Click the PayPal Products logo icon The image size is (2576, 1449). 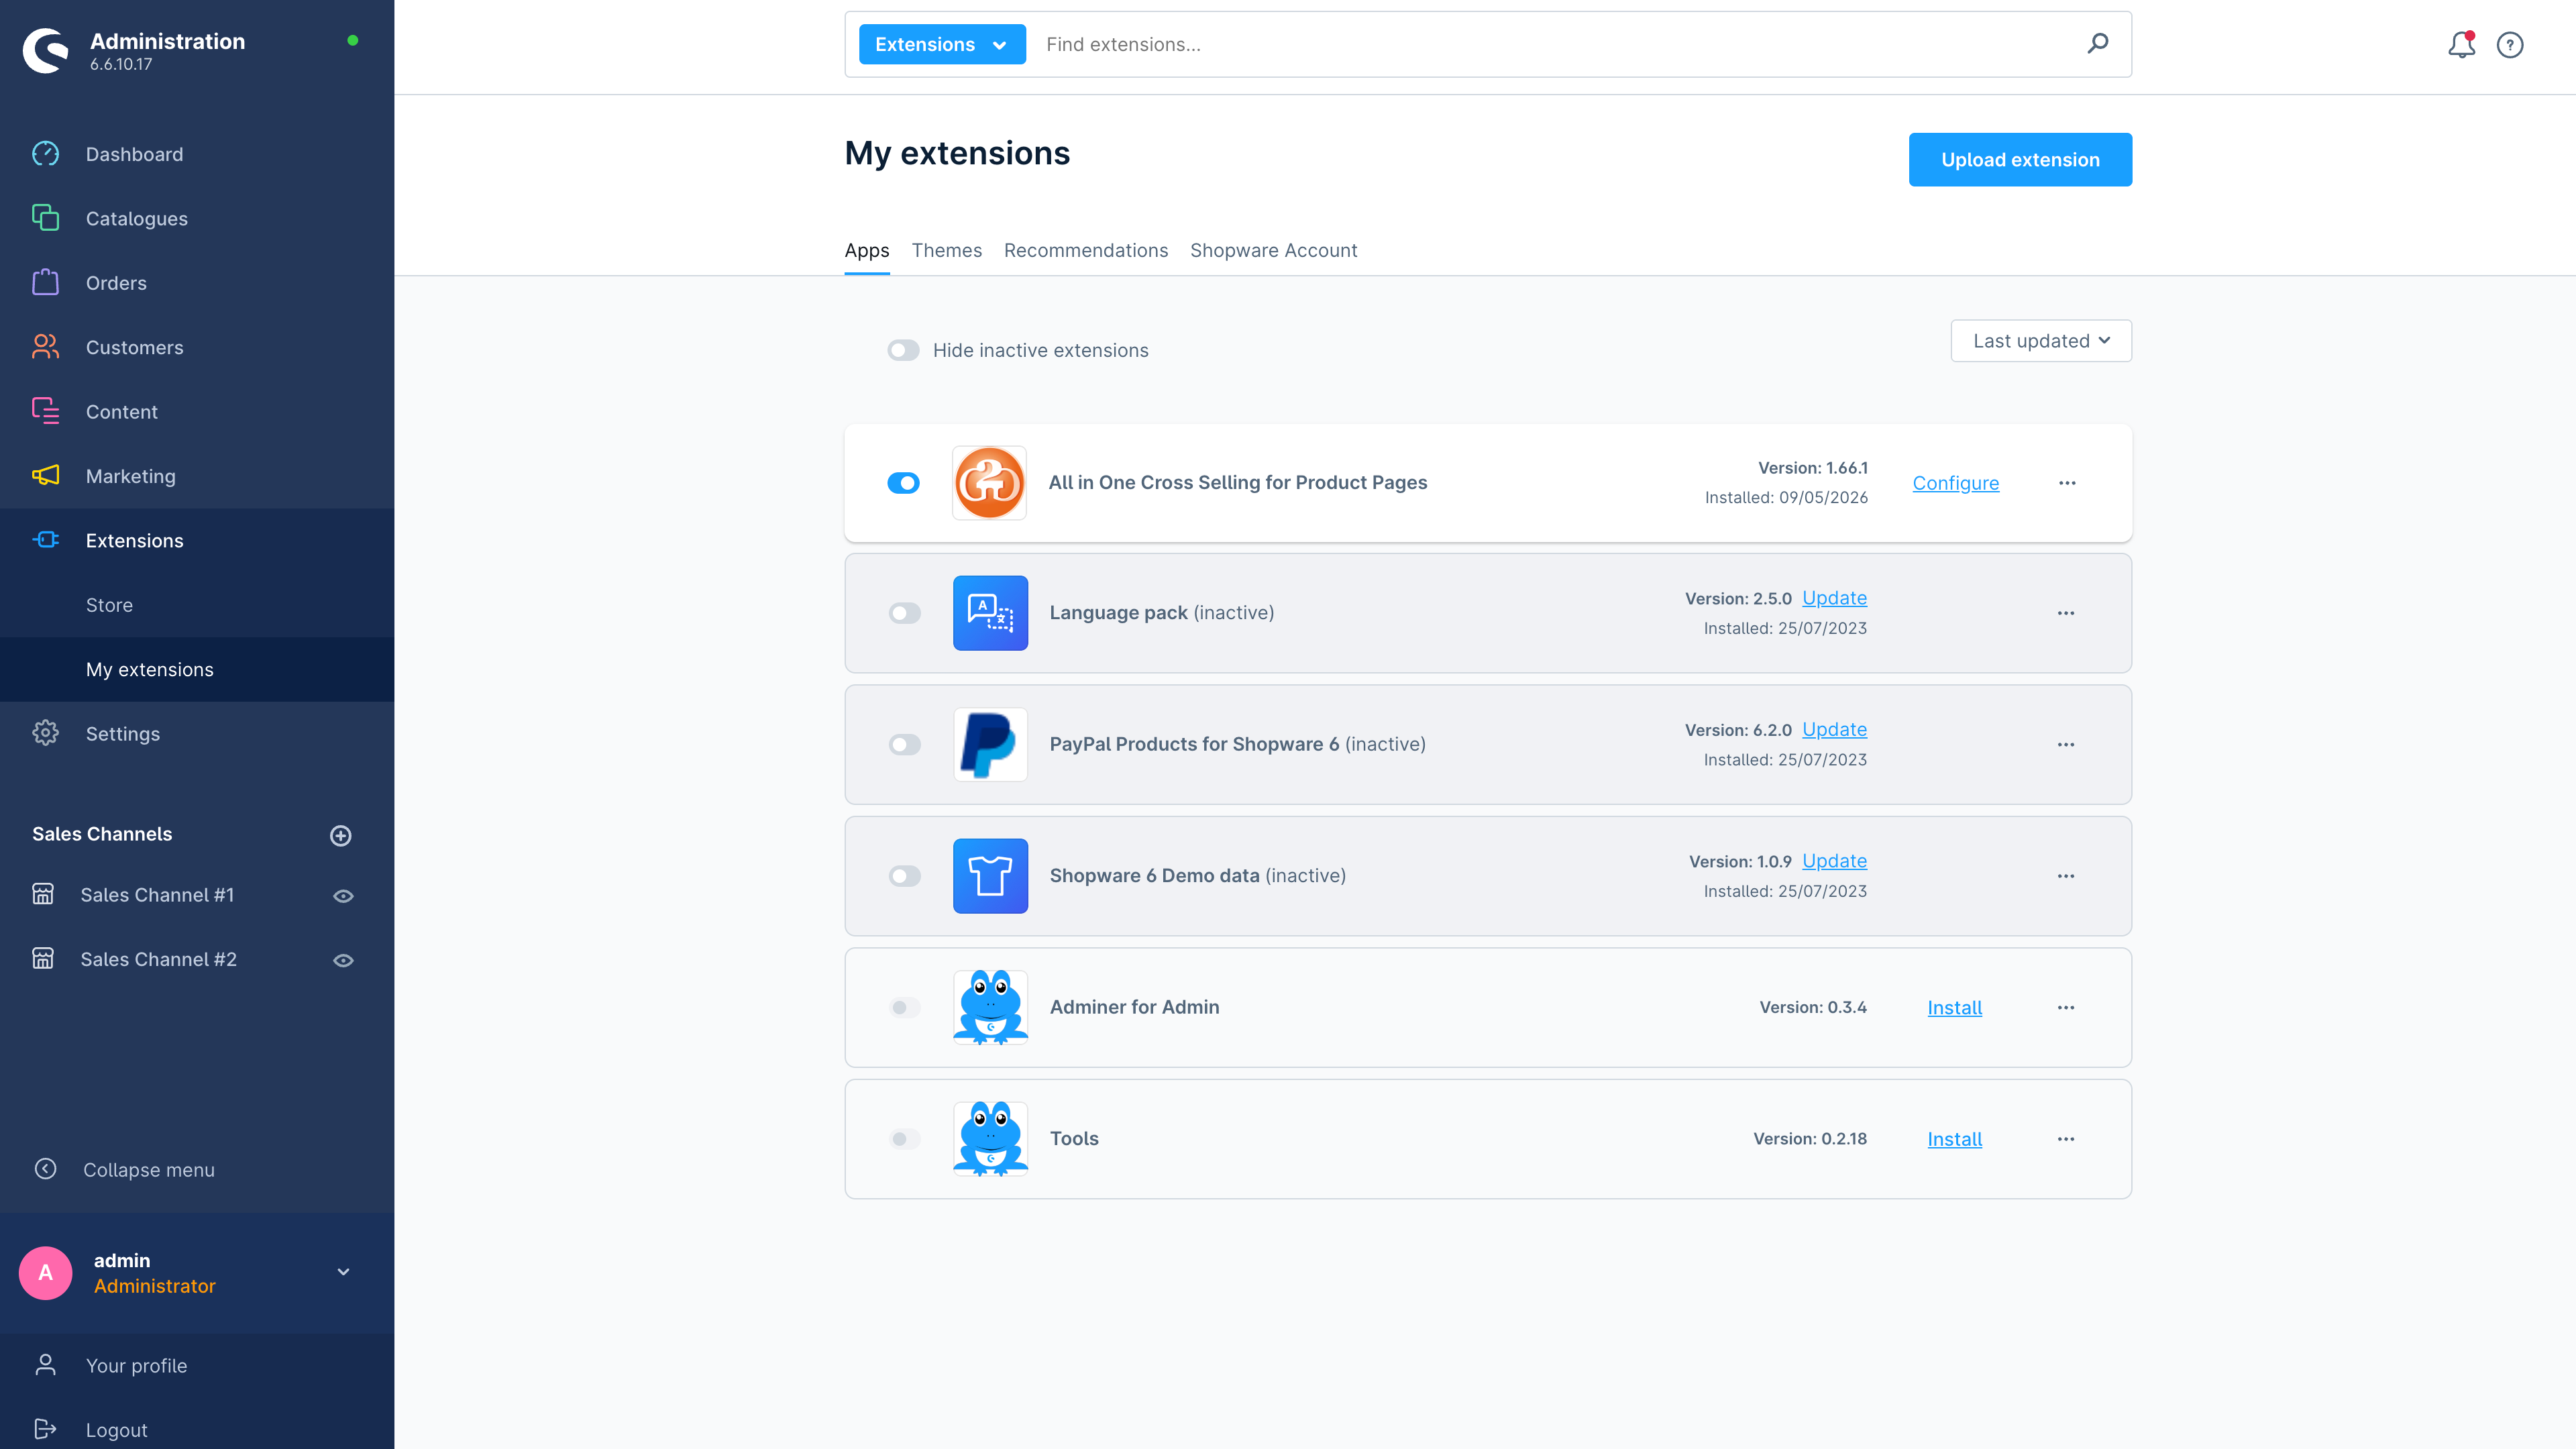(x=990, y=744)
